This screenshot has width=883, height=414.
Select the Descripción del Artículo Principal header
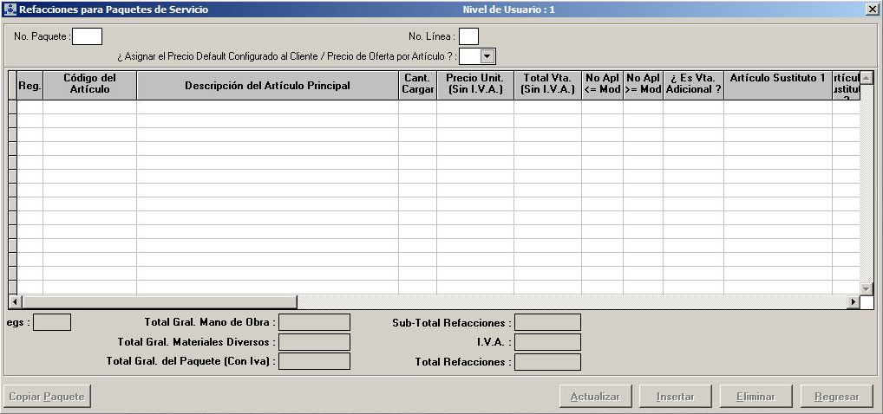point(267,85)
